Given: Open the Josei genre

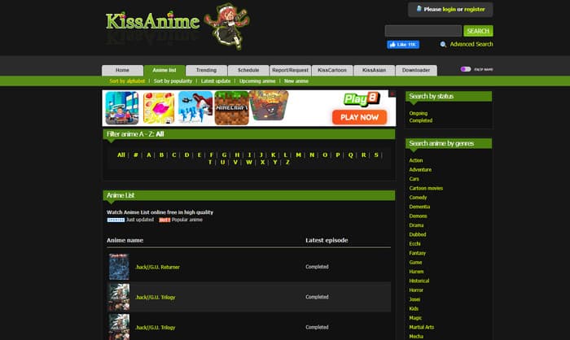Looking at the screenshot, I should point(414,299).
